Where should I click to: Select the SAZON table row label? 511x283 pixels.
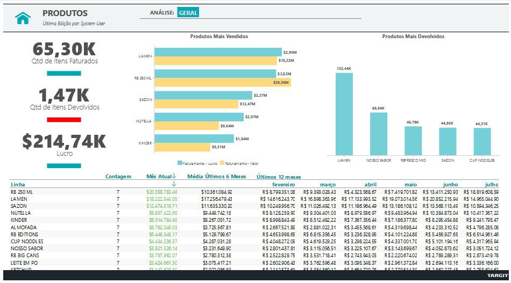(x=19, y=206)
